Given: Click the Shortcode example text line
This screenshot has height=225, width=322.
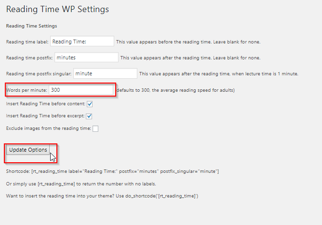Looking at the screenshot, I should 112,171.
